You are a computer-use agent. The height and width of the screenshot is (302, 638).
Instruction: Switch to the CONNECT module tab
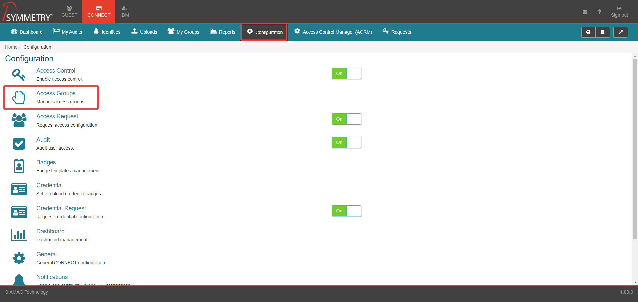pos(99,12)
